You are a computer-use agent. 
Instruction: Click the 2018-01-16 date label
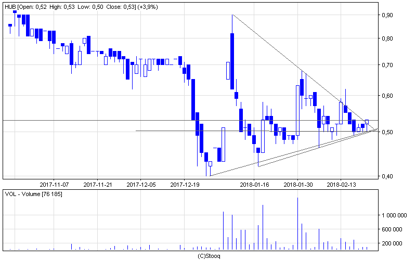(254, 185)
